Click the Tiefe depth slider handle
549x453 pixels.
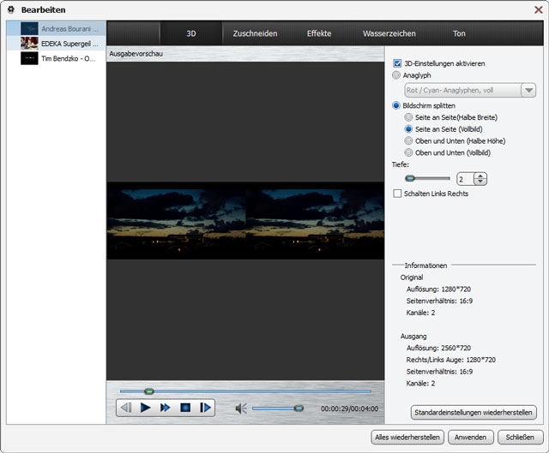410,178
